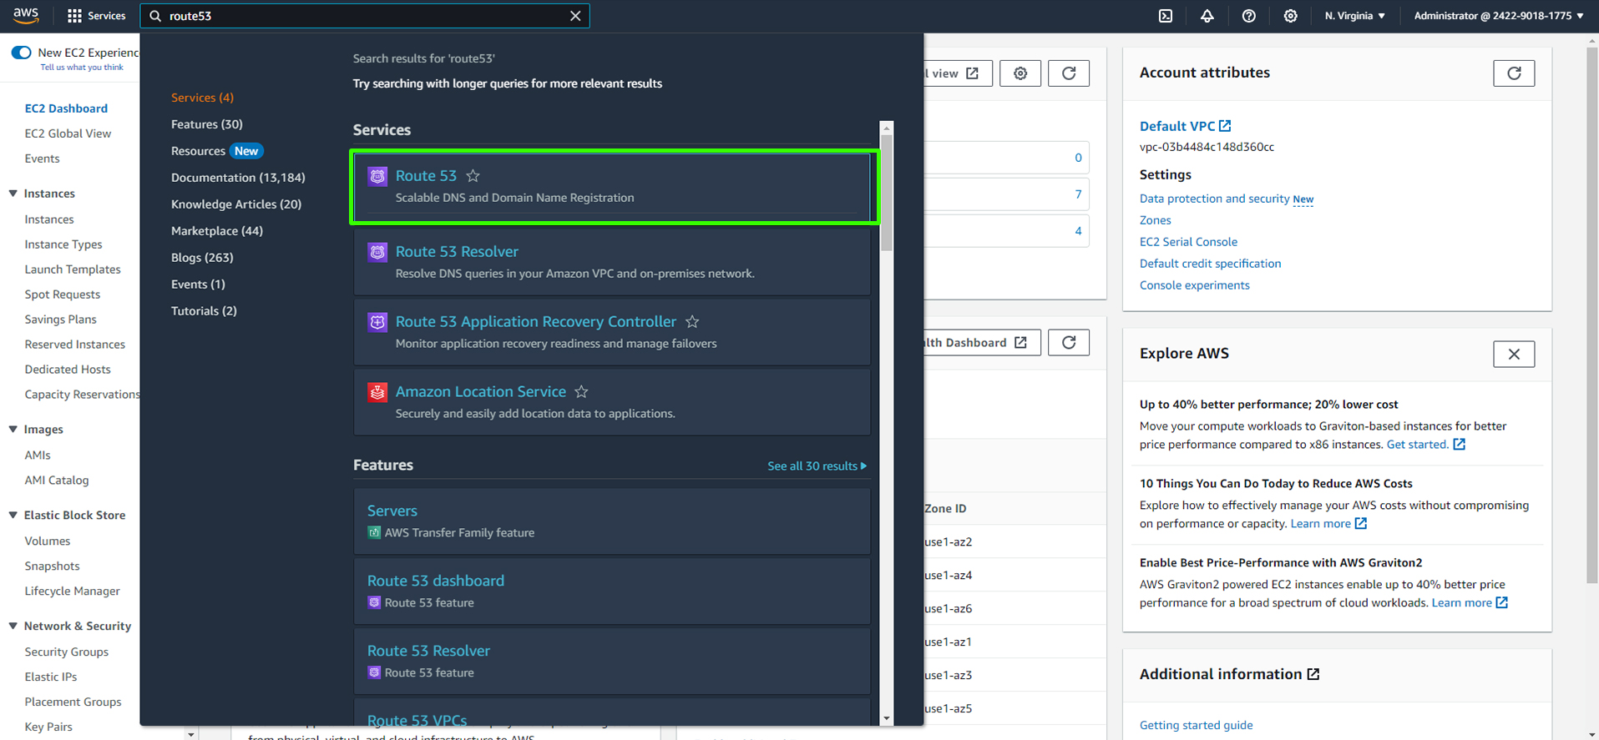The image size is (1599, 740).
Task: Collapse the Elastic Block Store section
Action: tap(13, 516)
